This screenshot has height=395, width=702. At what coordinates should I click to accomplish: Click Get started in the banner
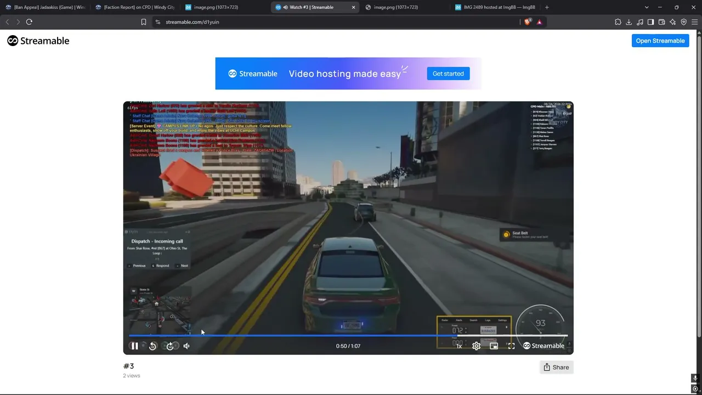(448, 74)
